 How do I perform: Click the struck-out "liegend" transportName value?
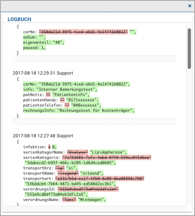pyautogui.click(x=68, y=173)
